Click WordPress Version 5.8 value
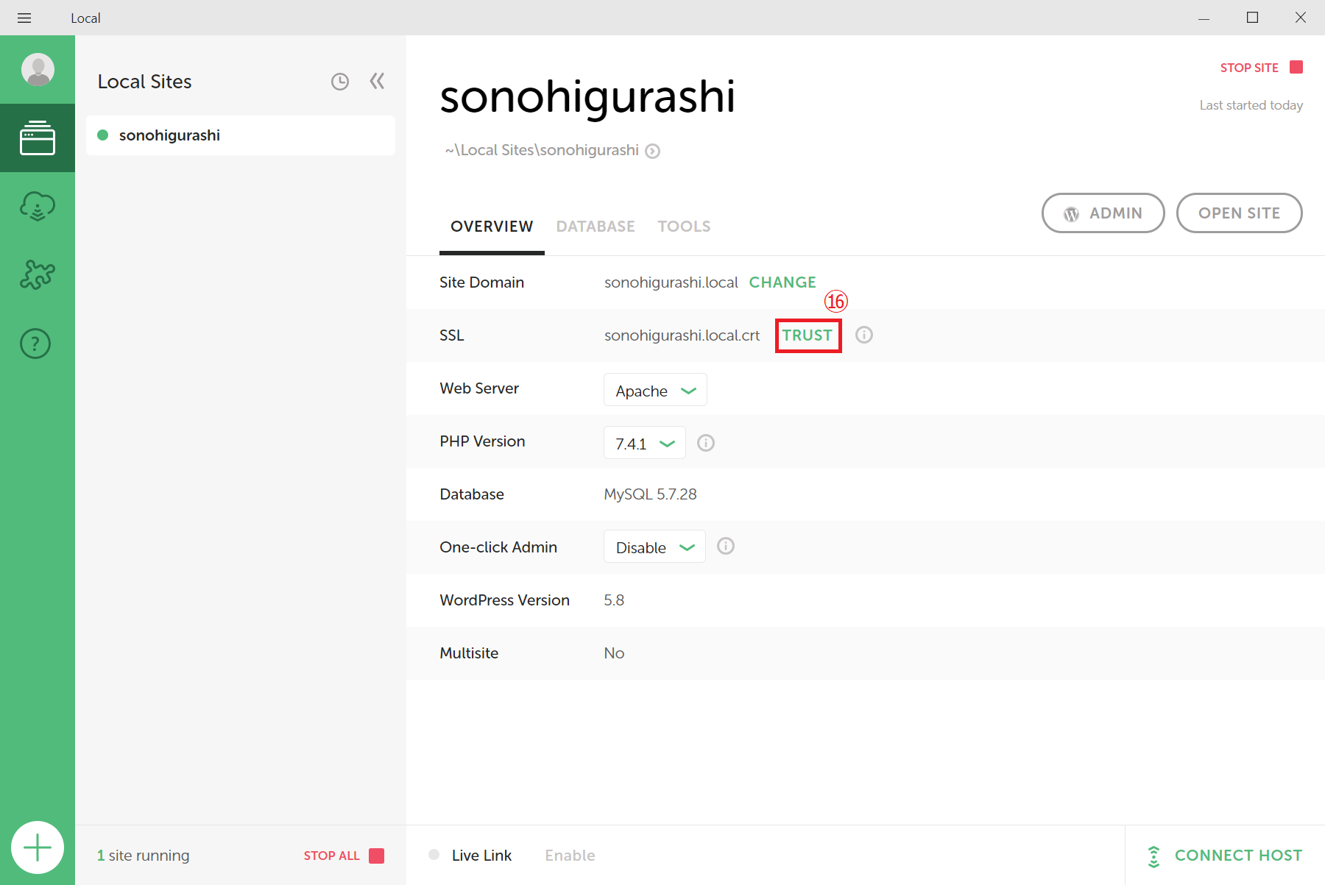1325x885 pixels. tap(614, 600)
